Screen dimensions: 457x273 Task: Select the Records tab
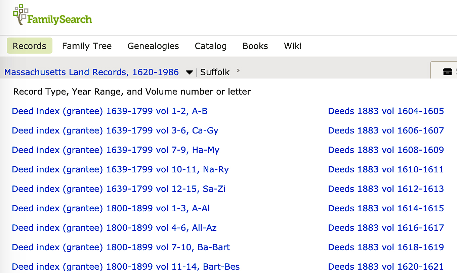pos(29,46)
